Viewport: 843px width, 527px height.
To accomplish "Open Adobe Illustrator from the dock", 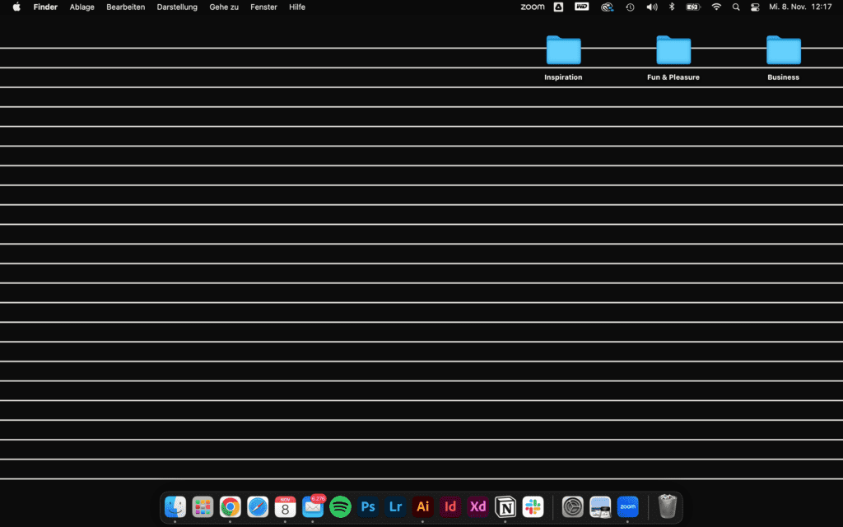I will (423, 506).
